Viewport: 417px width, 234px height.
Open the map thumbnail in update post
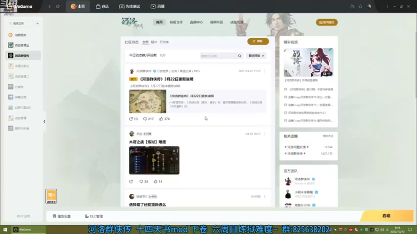click(x=148, y=101)
